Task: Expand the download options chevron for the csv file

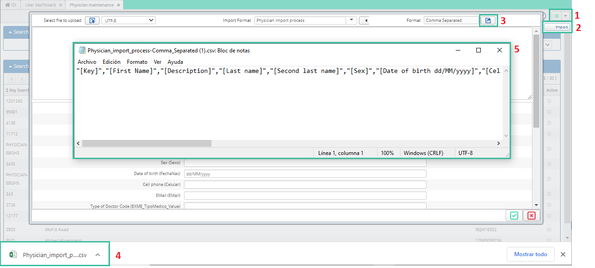Action: (97, 255)
